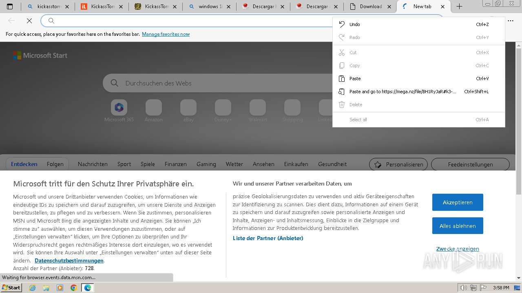Open the Wetter category
Viewport: 522px width, 293px height.
(x=234, y=164)
